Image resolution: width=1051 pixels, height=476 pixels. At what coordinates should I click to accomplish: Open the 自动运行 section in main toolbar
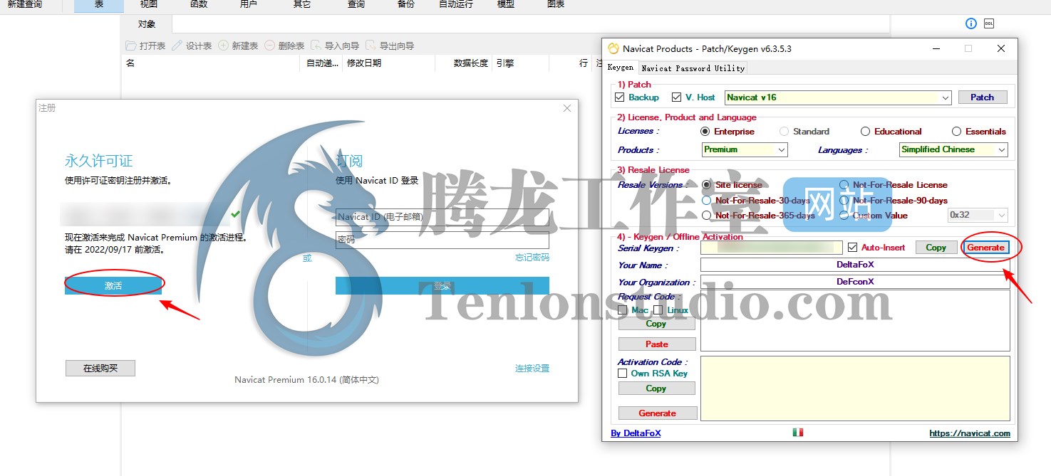456,4
